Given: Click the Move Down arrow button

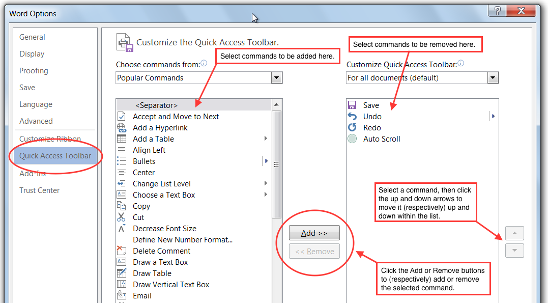Looking at the screenshot, I should click(514, 251).
